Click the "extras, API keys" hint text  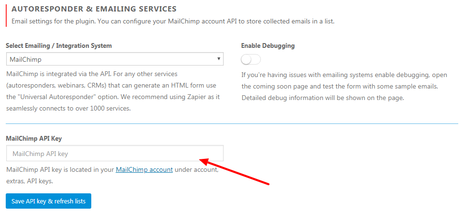tap(30, 181)
